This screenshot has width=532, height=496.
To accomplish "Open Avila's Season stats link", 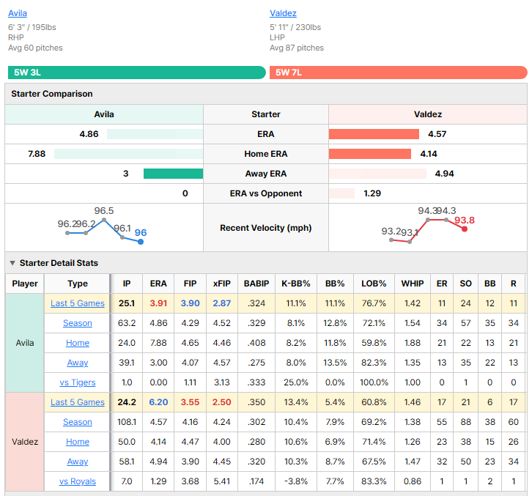I will 78,323.
